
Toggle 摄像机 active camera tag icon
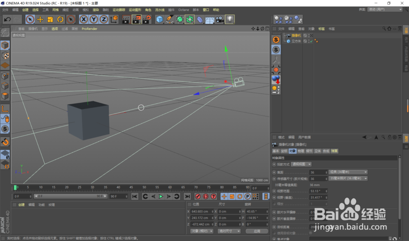(x=311, y=36)
